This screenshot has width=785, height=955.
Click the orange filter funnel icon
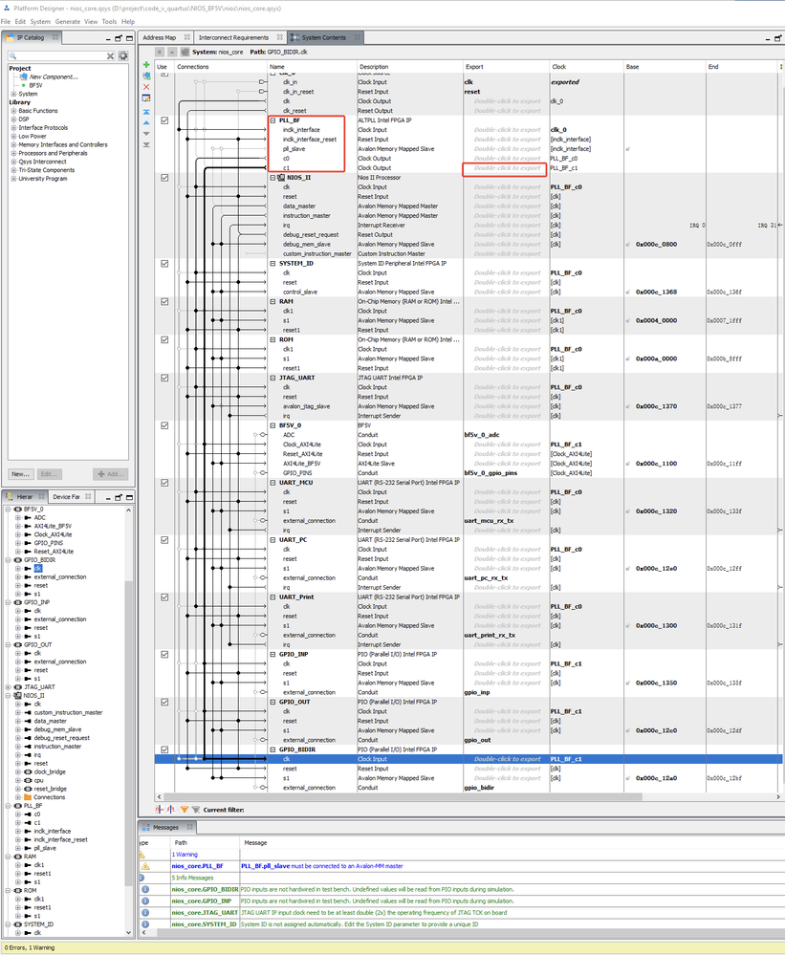(x=184, y=810)
